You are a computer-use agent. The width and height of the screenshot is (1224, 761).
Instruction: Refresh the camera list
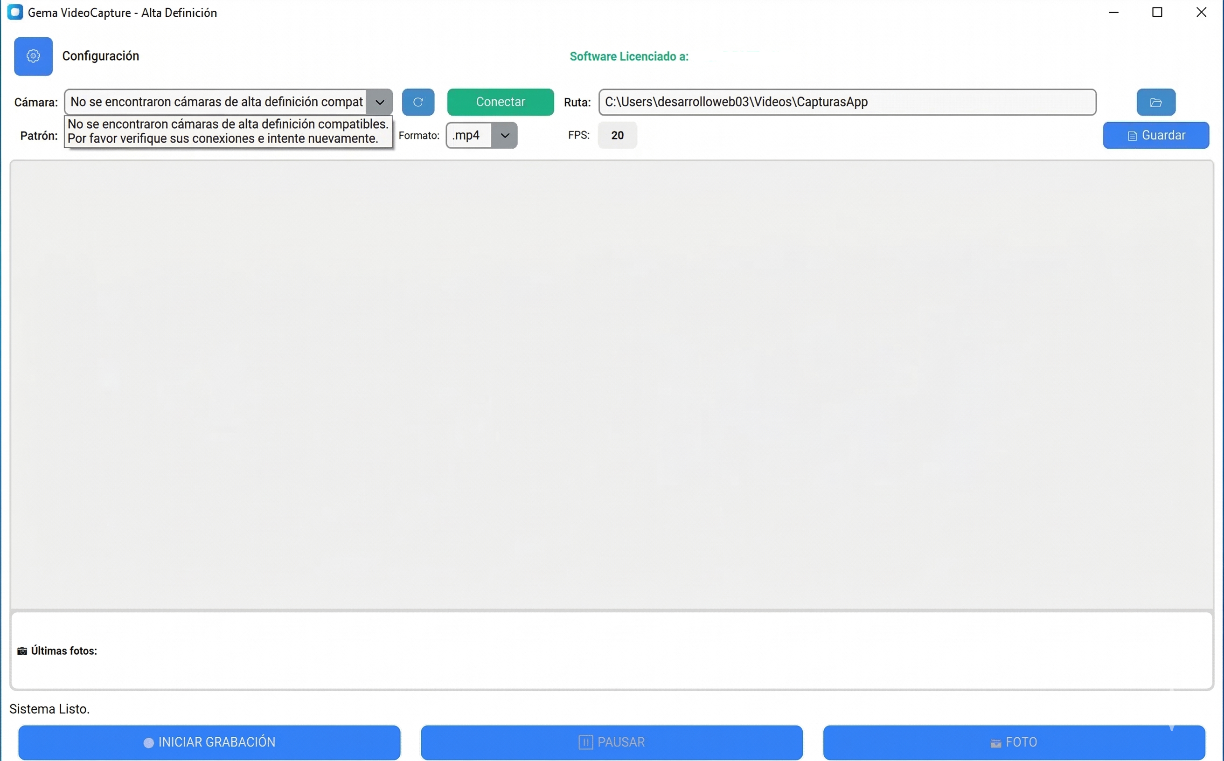click(x=418, y=102)
